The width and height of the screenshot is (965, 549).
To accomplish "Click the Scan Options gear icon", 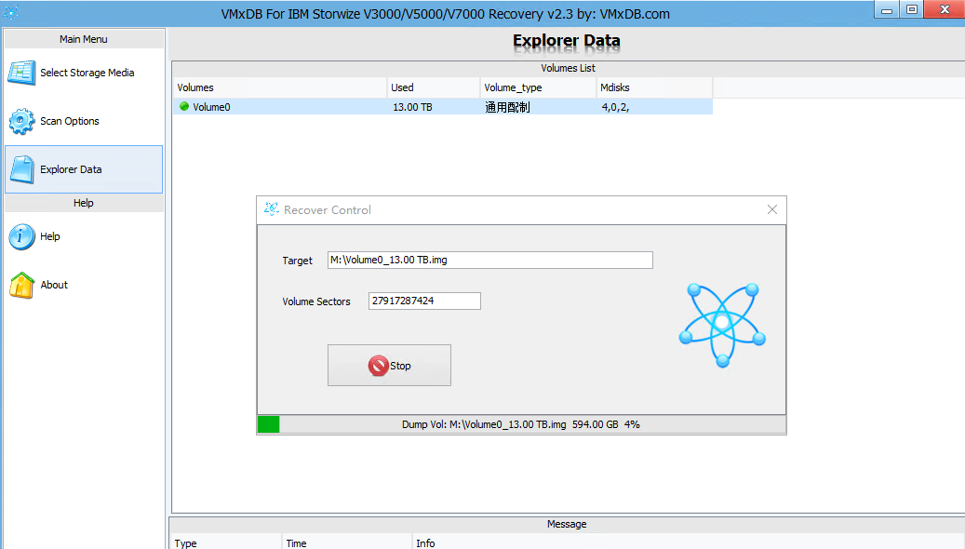I will 21,121.
